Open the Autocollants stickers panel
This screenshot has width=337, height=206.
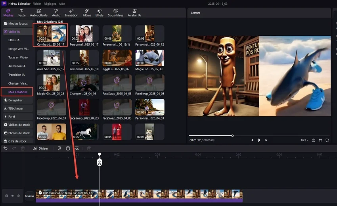coord(38,13)
